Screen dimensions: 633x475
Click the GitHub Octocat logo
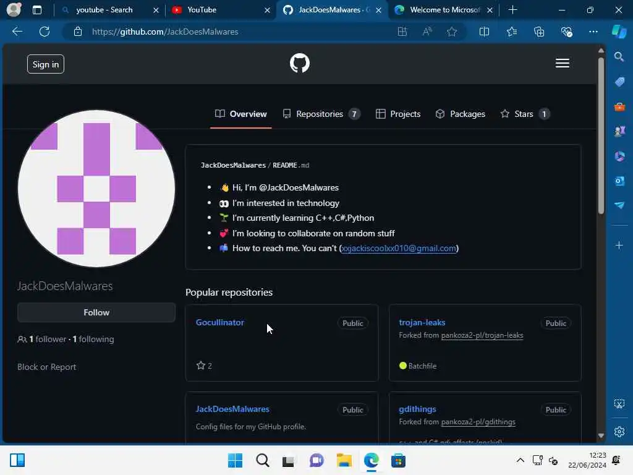click(300, 64)
